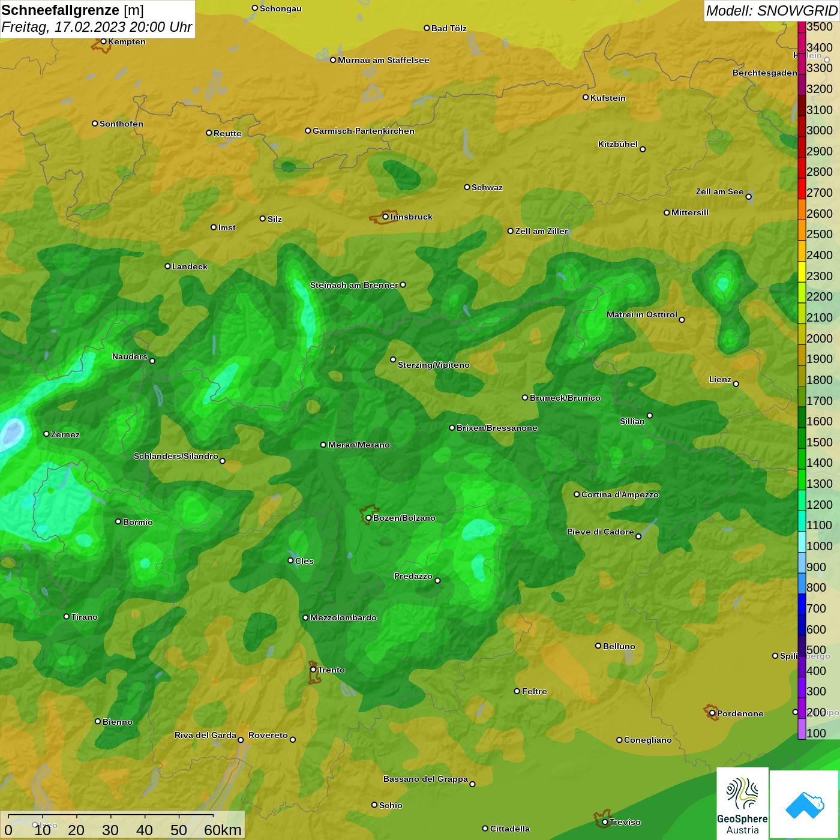The image size is (840, 840).
Task: Click the 'Zell am Ziller' label
Action: click(541, 231)
